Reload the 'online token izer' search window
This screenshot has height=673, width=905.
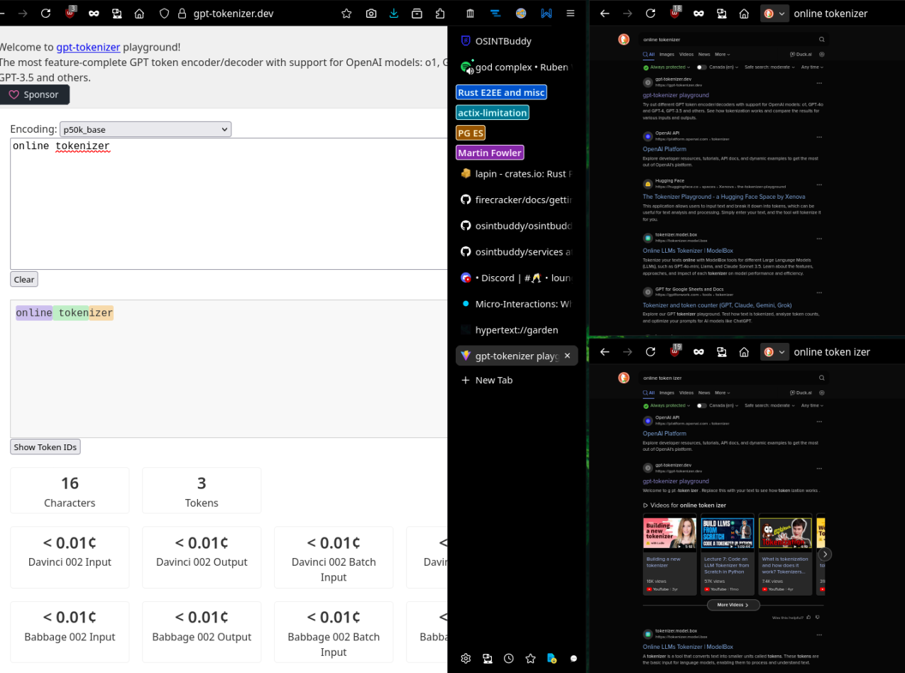coord(650,352)
